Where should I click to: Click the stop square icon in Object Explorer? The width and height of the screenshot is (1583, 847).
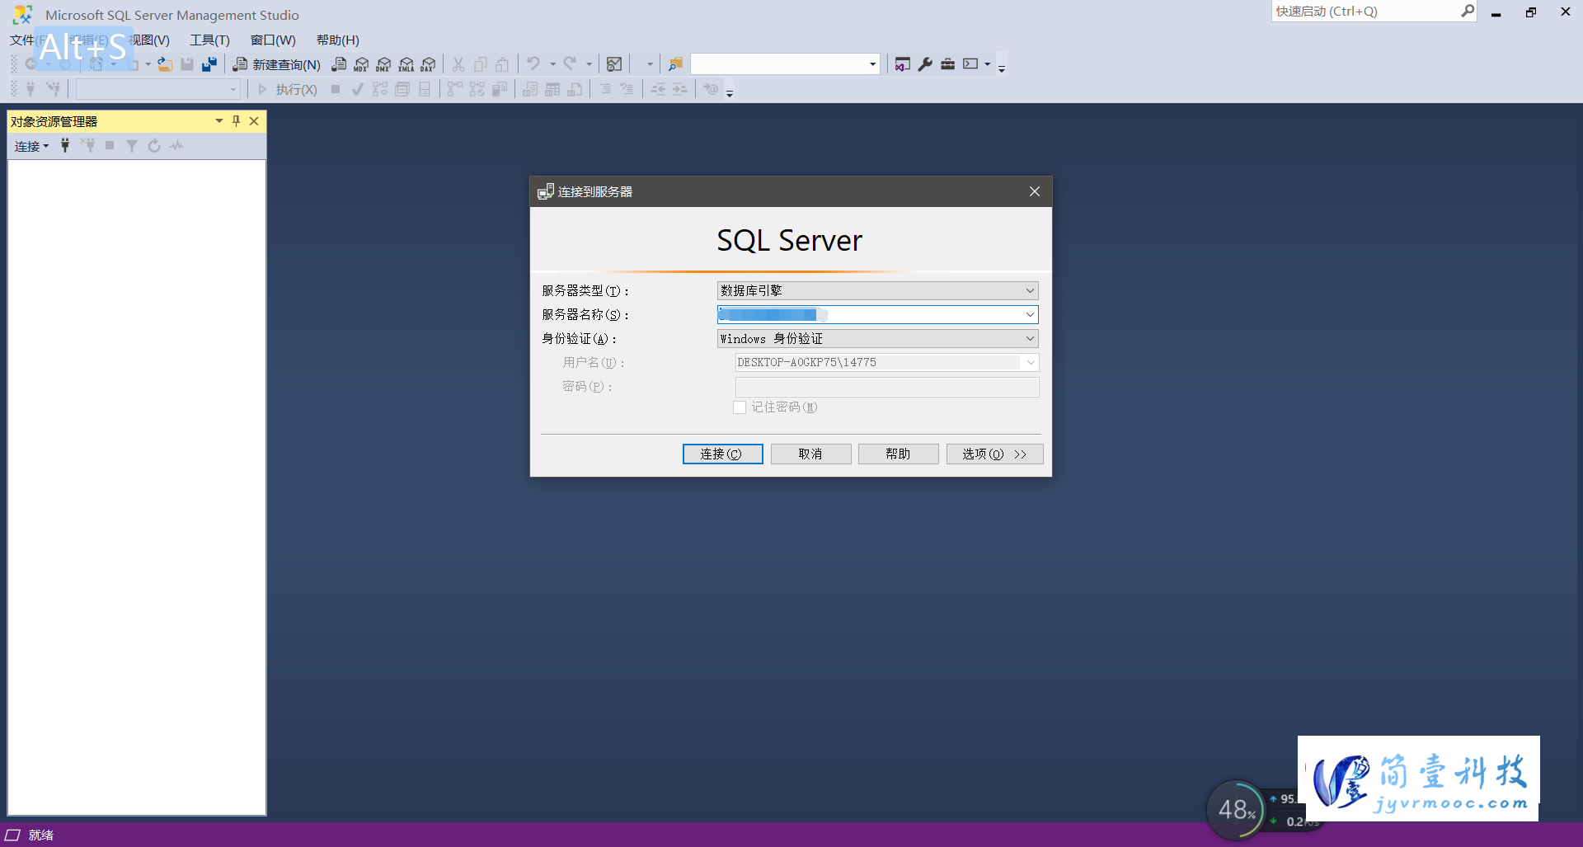[110, 146]
